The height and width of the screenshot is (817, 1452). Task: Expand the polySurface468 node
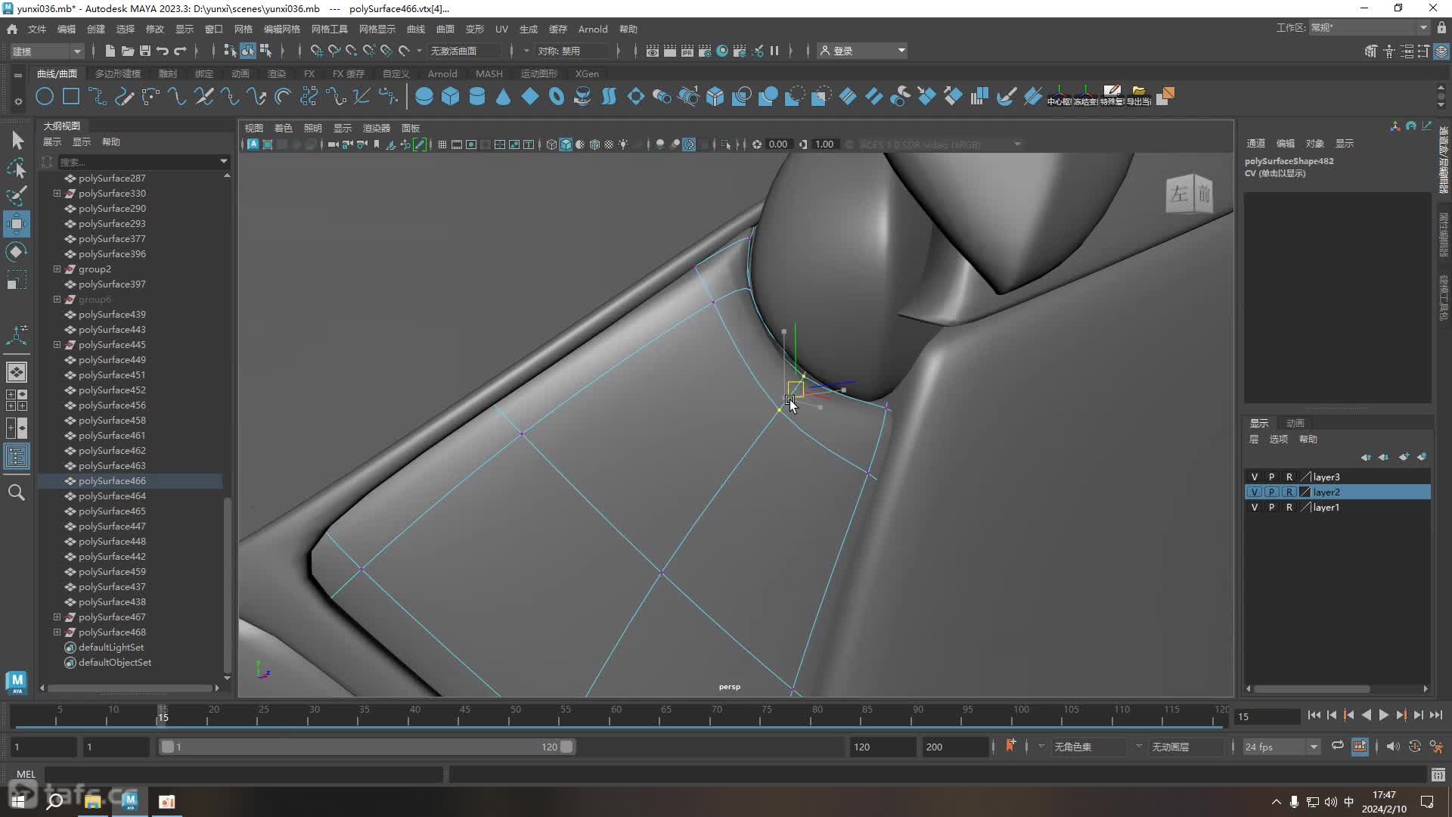(x=57, y=632)
